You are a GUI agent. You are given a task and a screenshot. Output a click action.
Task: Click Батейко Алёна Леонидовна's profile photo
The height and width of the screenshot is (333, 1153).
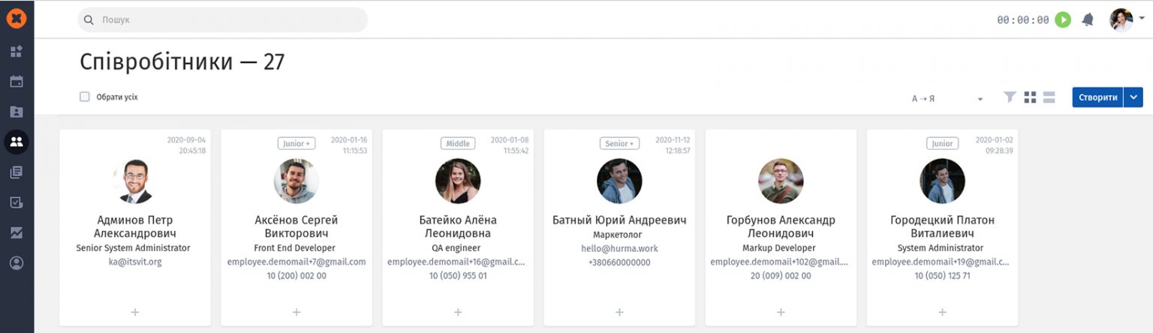458,181
